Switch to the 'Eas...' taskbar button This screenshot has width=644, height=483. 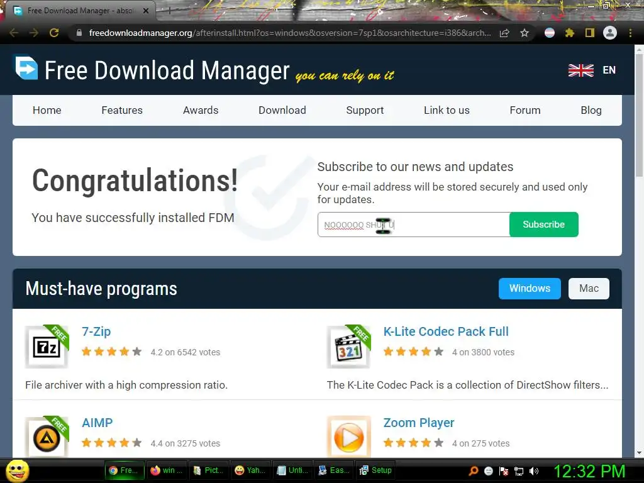pos(335,470)
